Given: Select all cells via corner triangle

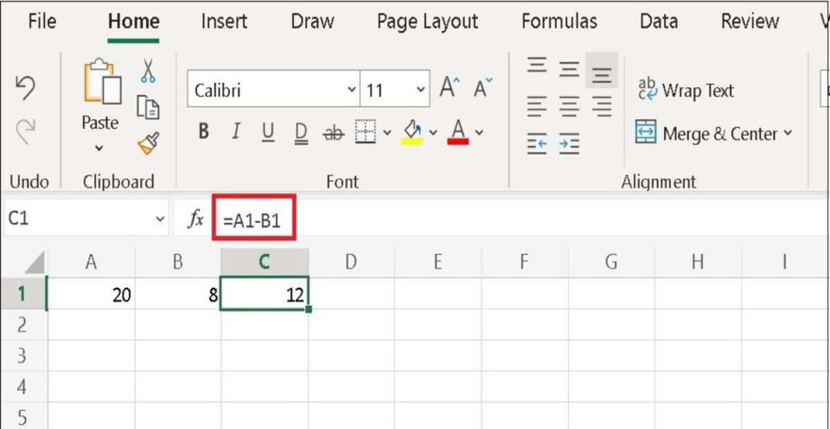Looking at the screenshot, I should (34, 262).
